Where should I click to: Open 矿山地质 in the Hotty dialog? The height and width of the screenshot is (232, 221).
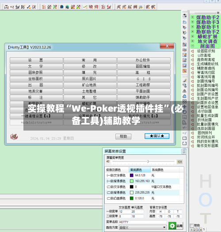(90, 85)
